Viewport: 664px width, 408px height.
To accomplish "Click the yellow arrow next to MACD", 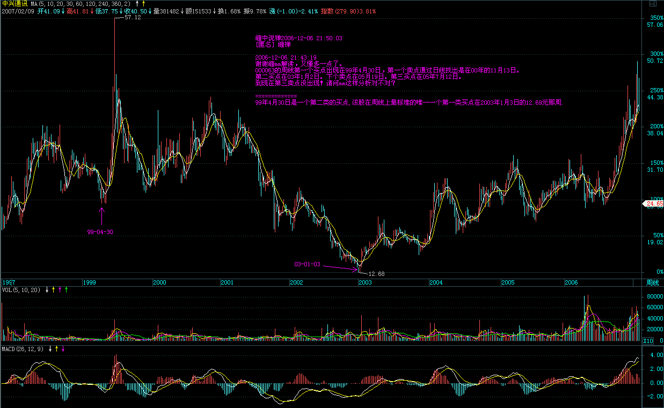I will [x=56, y=349].
